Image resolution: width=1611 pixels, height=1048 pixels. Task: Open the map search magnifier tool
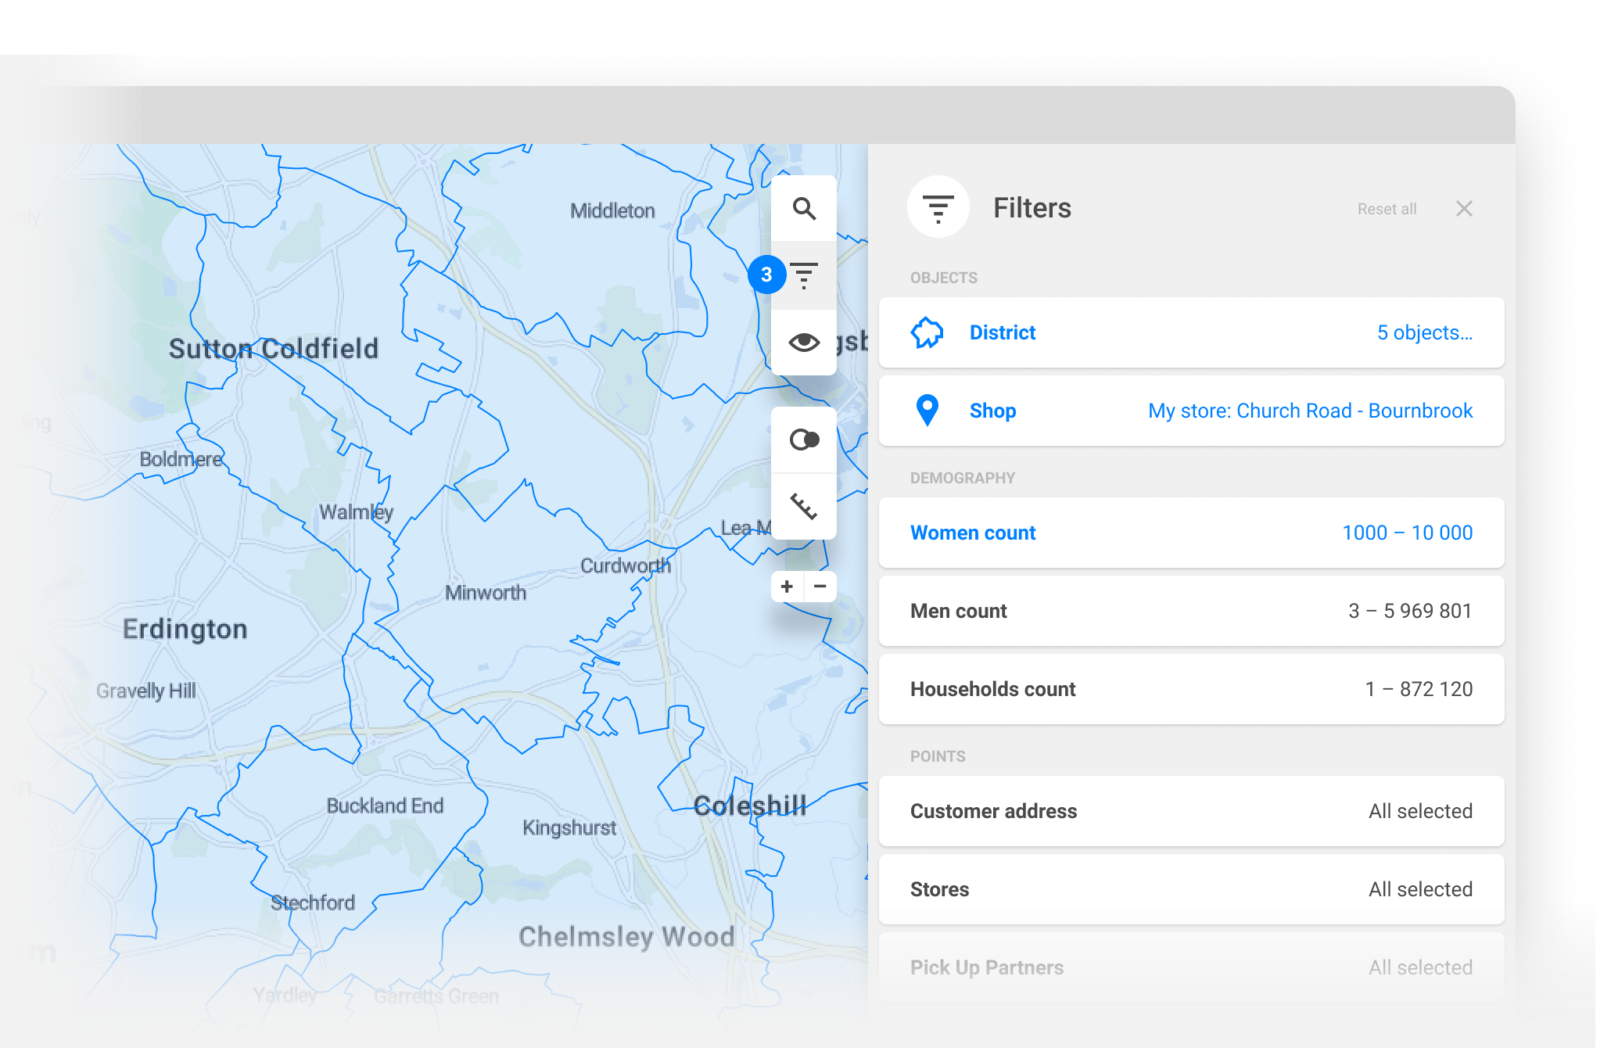pos(804,209)
